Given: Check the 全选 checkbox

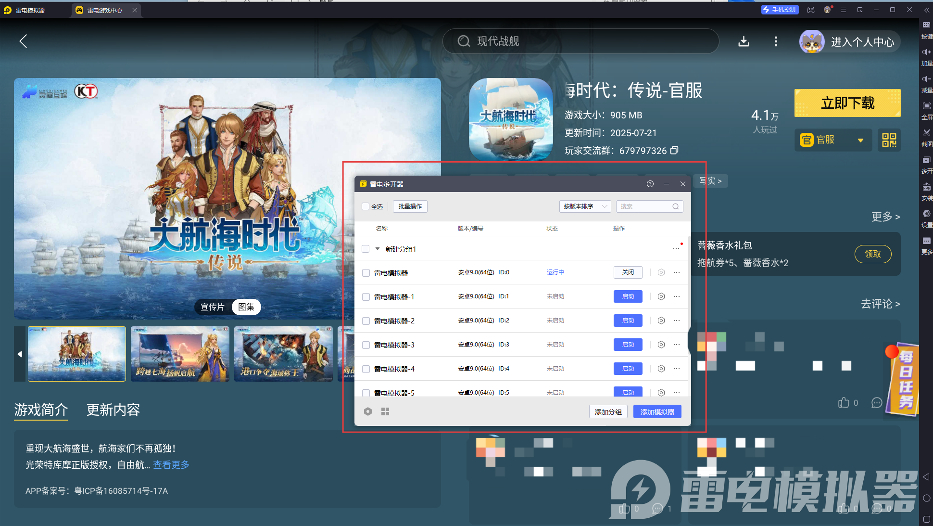Looking at the screenshot, I should 366,206.
